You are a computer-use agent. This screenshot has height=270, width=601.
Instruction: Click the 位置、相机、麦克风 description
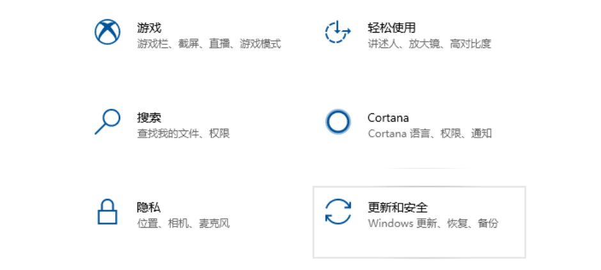pos(183,223)
